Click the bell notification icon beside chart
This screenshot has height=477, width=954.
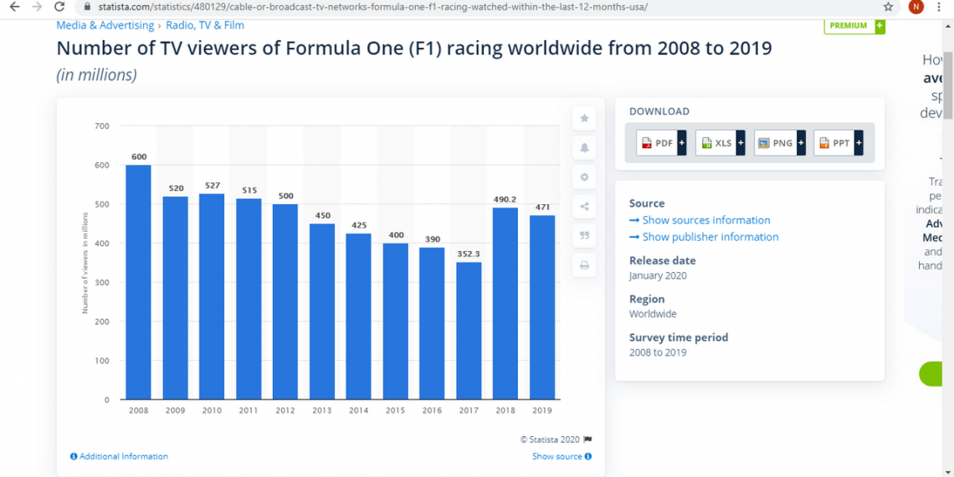(x=584, y=148)
